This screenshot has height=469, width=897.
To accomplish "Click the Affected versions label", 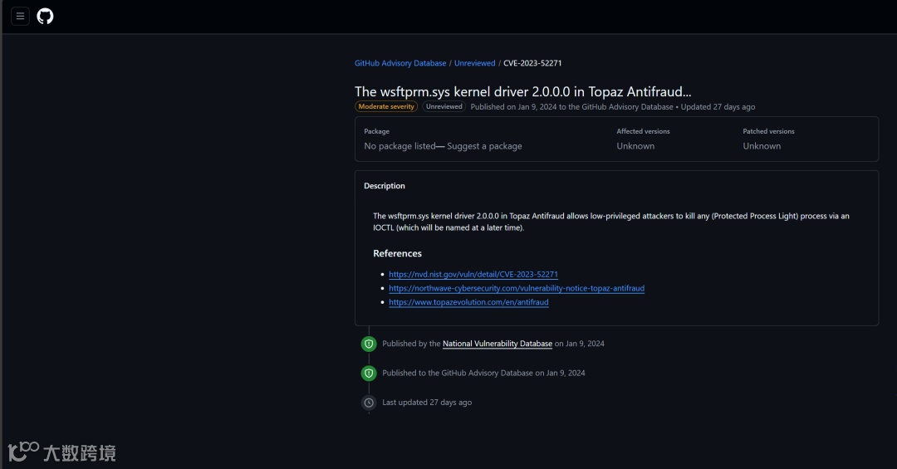I will (643, 131).
